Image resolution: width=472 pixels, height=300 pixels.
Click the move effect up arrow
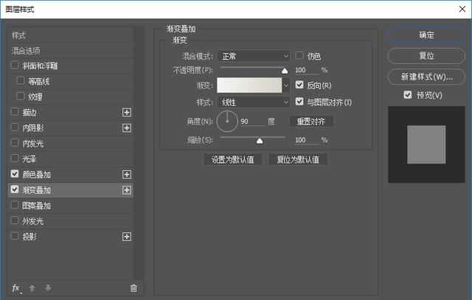click(32, 287)
